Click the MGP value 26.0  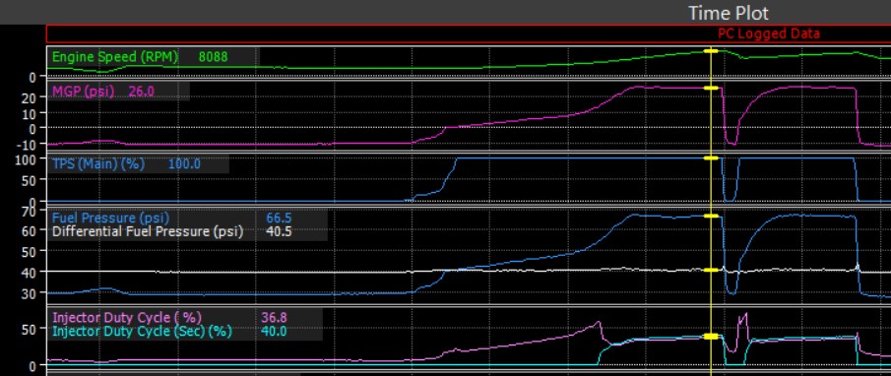142,91
